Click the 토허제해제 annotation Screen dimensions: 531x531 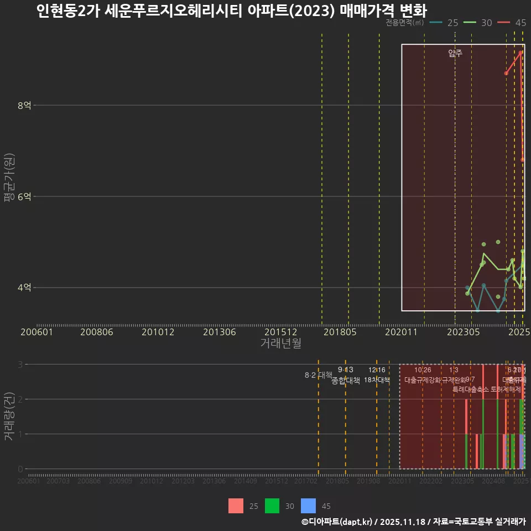(507, 389)
